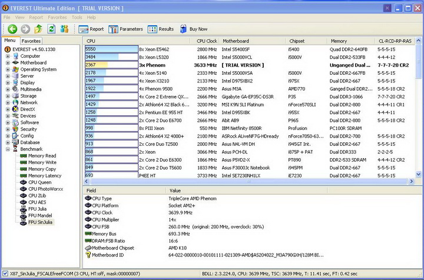424x280 pixels.
Task: Sort by the CL-RCD-RP-RAS column header
Action: (x=395, y=41)
